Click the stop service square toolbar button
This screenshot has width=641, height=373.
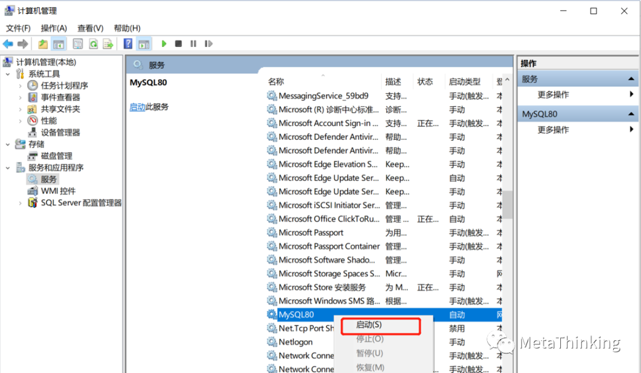click(x=178, y=44)
